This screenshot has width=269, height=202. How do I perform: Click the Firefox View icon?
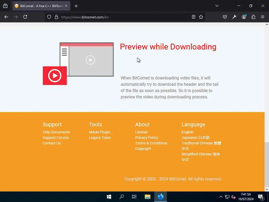(x=5, y=6)
